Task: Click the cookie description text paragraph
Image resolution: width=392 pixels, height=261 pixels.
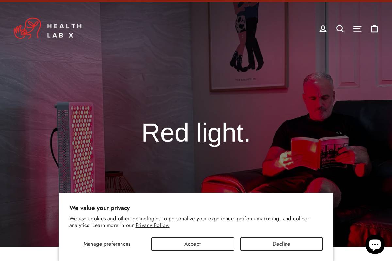Action: tap(189, 222)
